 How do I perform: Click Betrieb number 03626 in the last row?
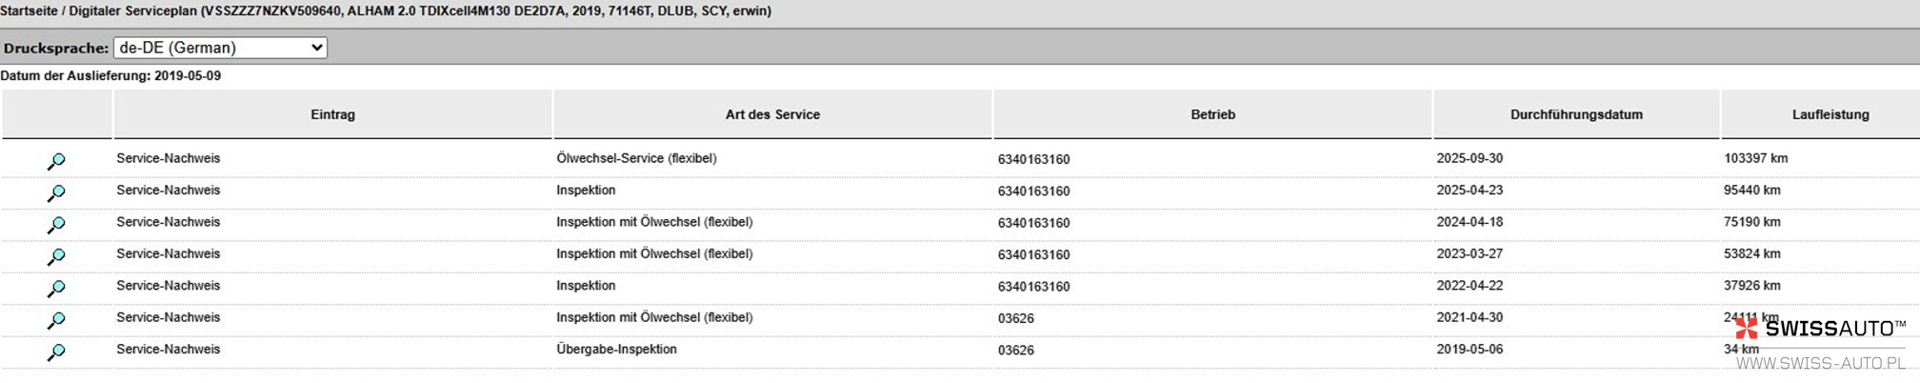click(x=1016, y=350)
